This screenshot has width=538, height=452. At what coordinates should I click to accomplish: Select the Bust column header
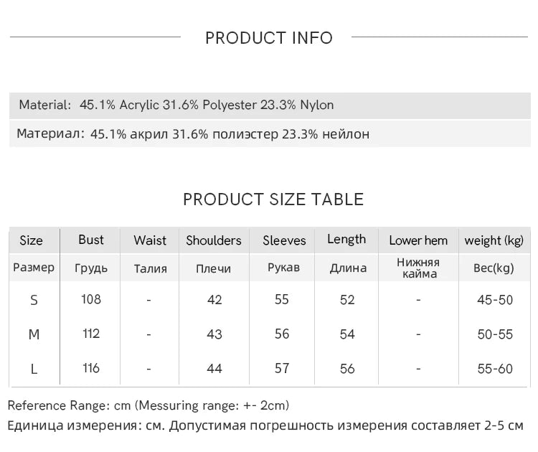pos(91,240)
